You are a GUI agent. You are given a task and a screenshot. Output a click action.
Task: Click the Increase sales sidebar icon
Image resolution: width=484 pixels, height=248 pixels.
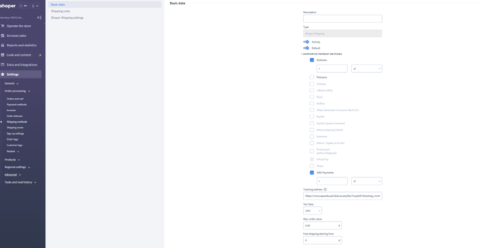(x=3, y=36)
